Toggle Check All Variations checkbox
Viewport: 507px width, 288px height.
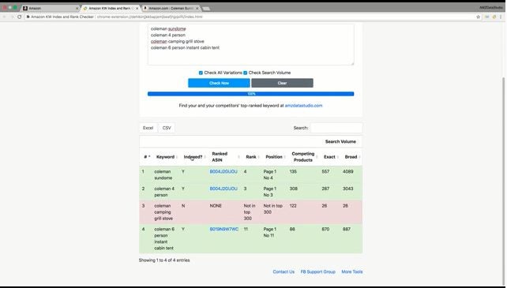[x=201, y=73]
